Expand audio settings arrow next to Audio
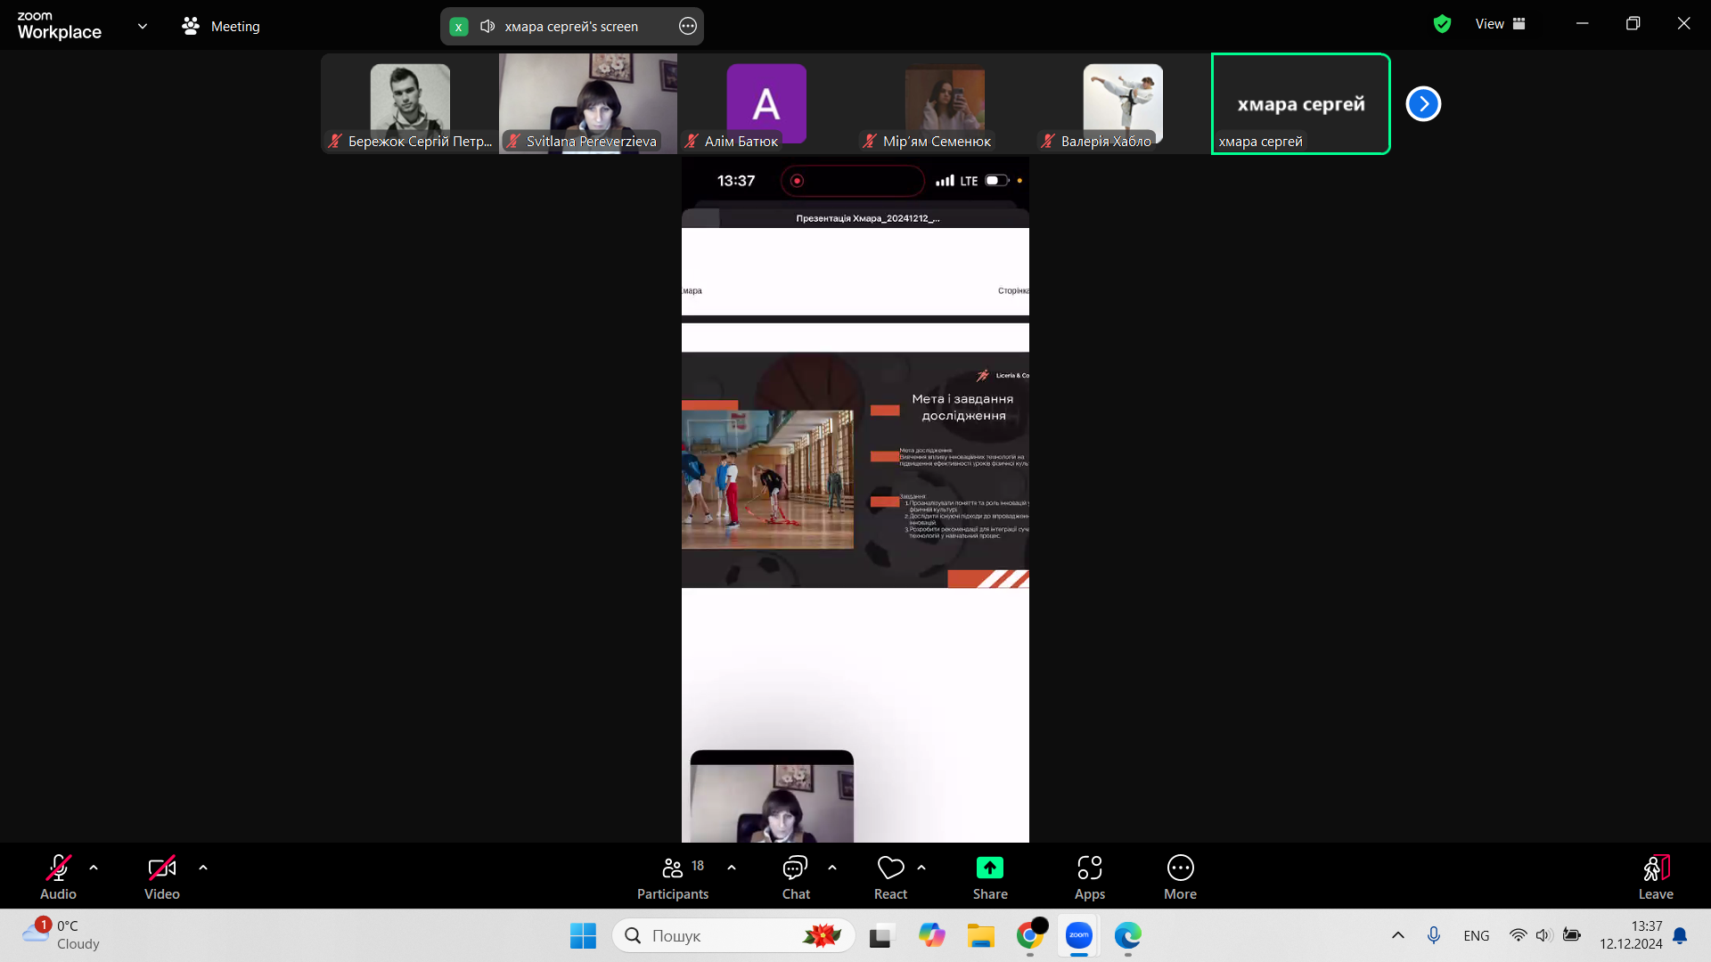The height and width of the screenshot is (962, 1711). 94,868
